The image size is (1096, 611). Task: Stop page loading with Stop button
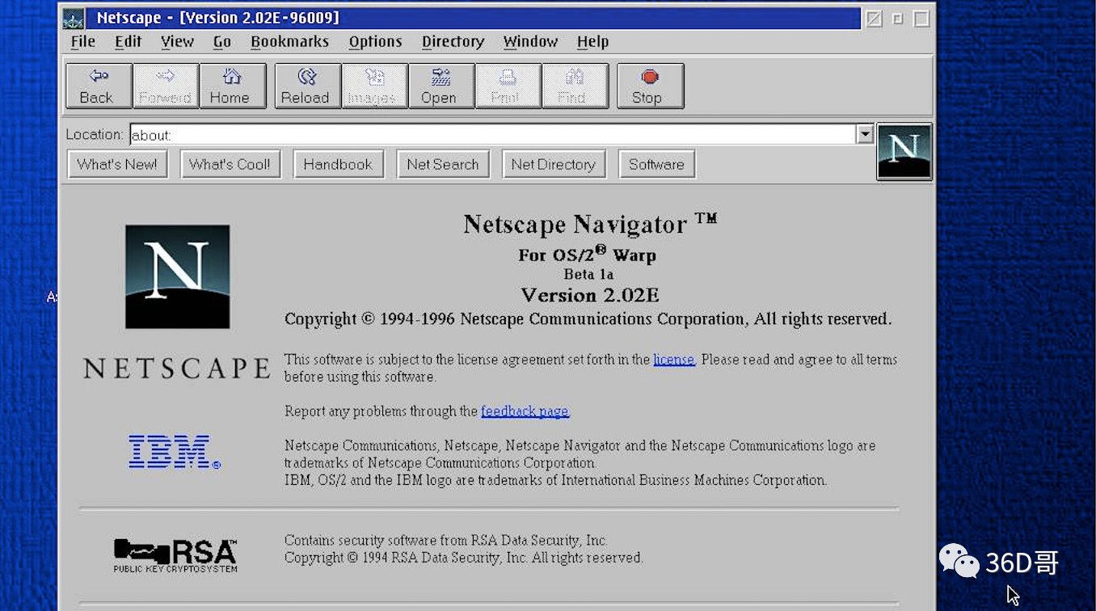point(650,86)
